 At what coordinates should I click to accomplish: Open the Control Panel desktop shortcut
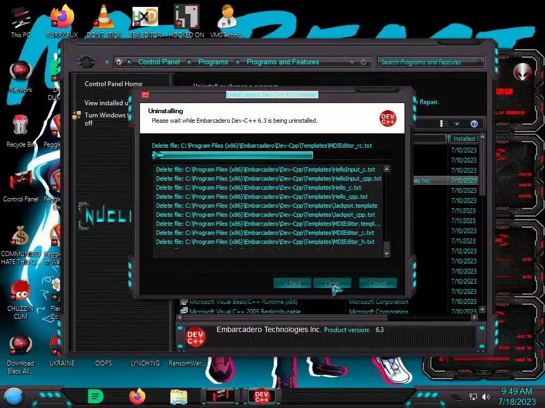pyautogui.click(x=21, y=186)
